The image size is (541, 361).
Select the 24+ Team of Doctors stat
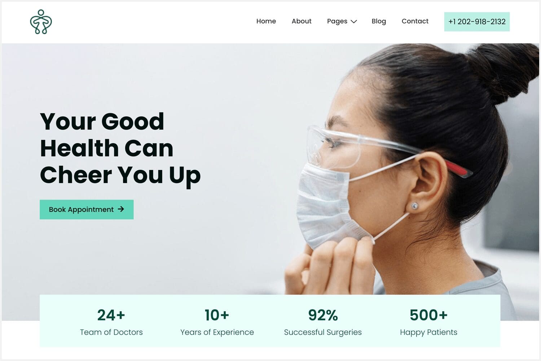tap(111, 322)
